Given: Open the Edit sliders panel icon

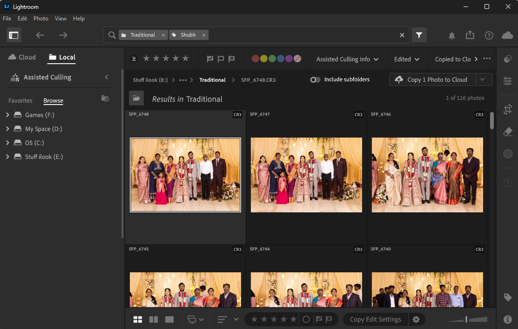Looking at the screenshot, I should [x=508, y=81].
